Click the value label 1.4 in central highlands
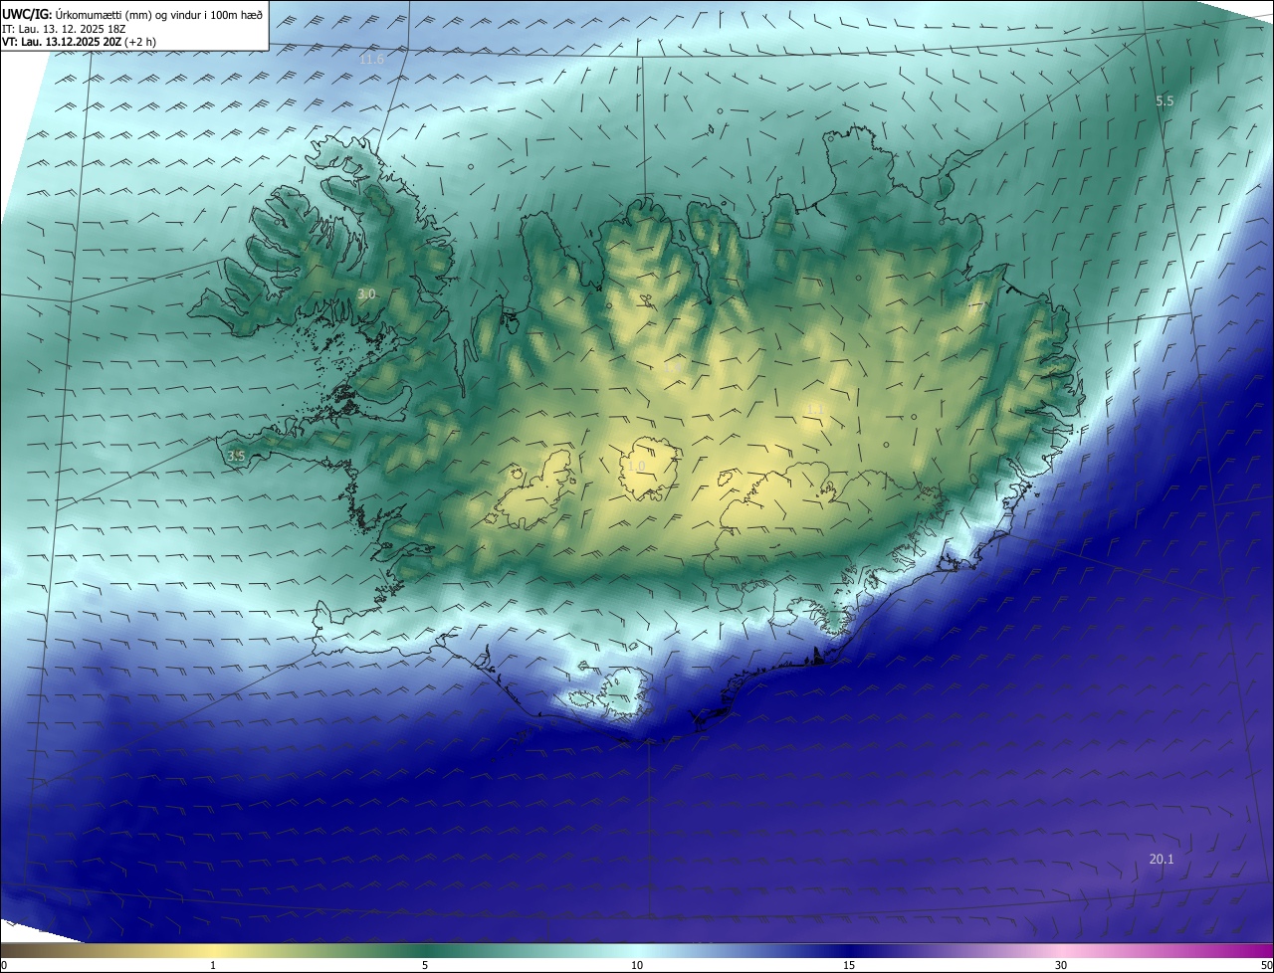1274x973 pixels. coord(673,369)
